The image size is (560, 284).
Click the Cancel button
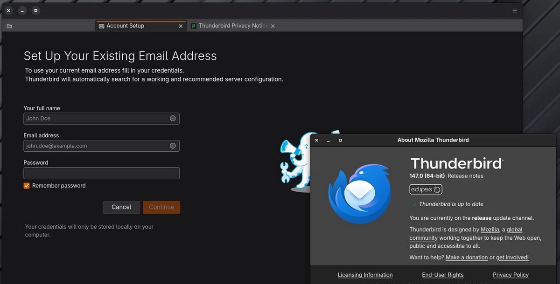tap(121, 207)
